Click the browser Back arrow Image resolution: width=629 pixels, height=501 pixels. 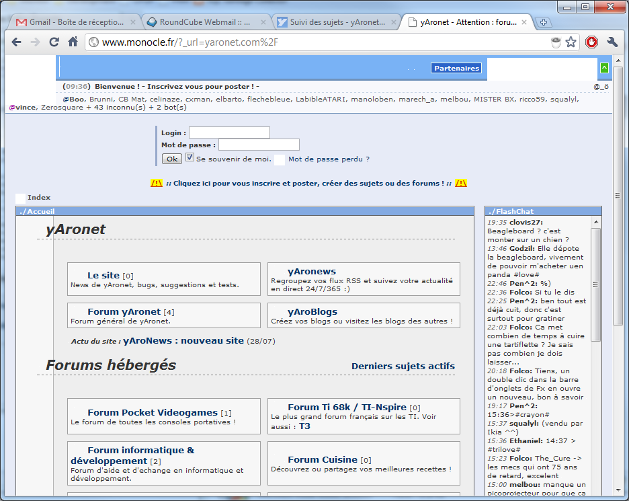click(x=16, y=42)
